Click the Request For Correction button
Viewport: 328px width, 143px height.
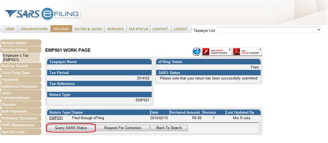click(123, 128)
